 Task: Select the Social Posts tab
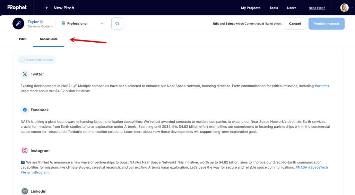click(x=49, y=39)
